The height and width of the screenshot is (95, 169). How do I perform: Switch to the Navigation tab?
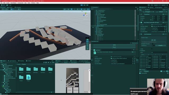(159, 7)
